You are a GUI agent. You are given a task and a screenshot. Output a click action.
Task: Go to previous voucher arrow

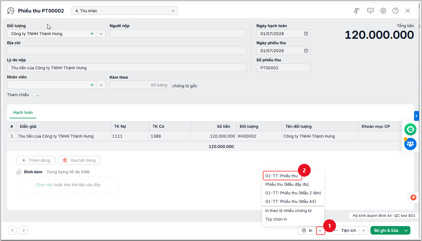(x=13, y=230)
